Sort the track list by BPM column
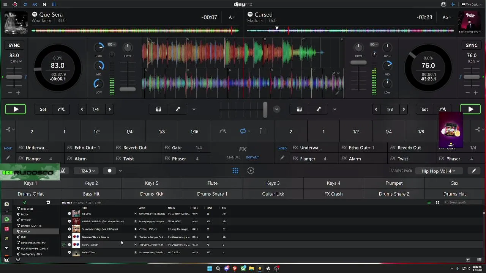Screen dimensions: 486x273 [209, 208]
